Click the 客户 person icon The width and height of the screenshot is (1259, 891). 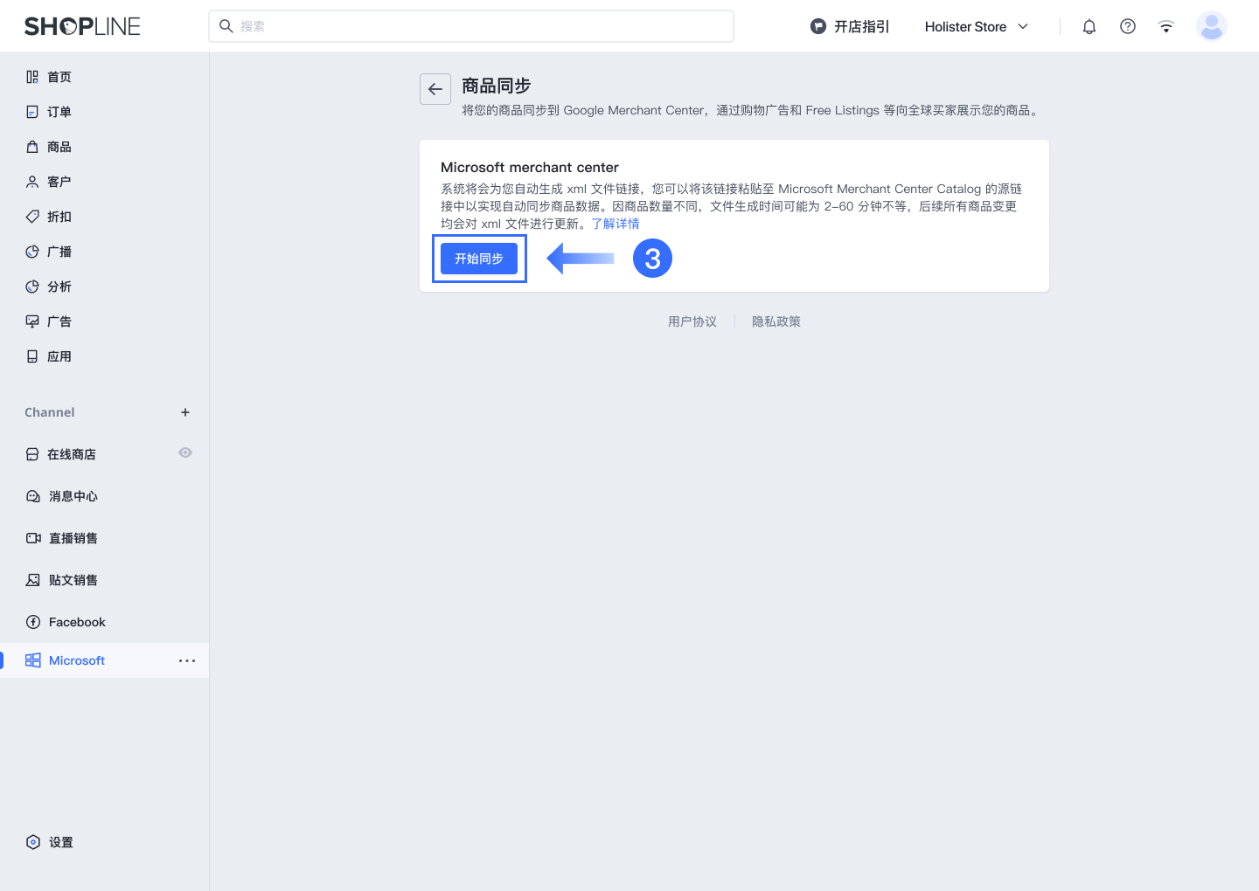pos(32,182)
